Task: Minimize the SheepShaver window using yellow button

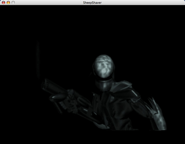Action: coord(8,2)
